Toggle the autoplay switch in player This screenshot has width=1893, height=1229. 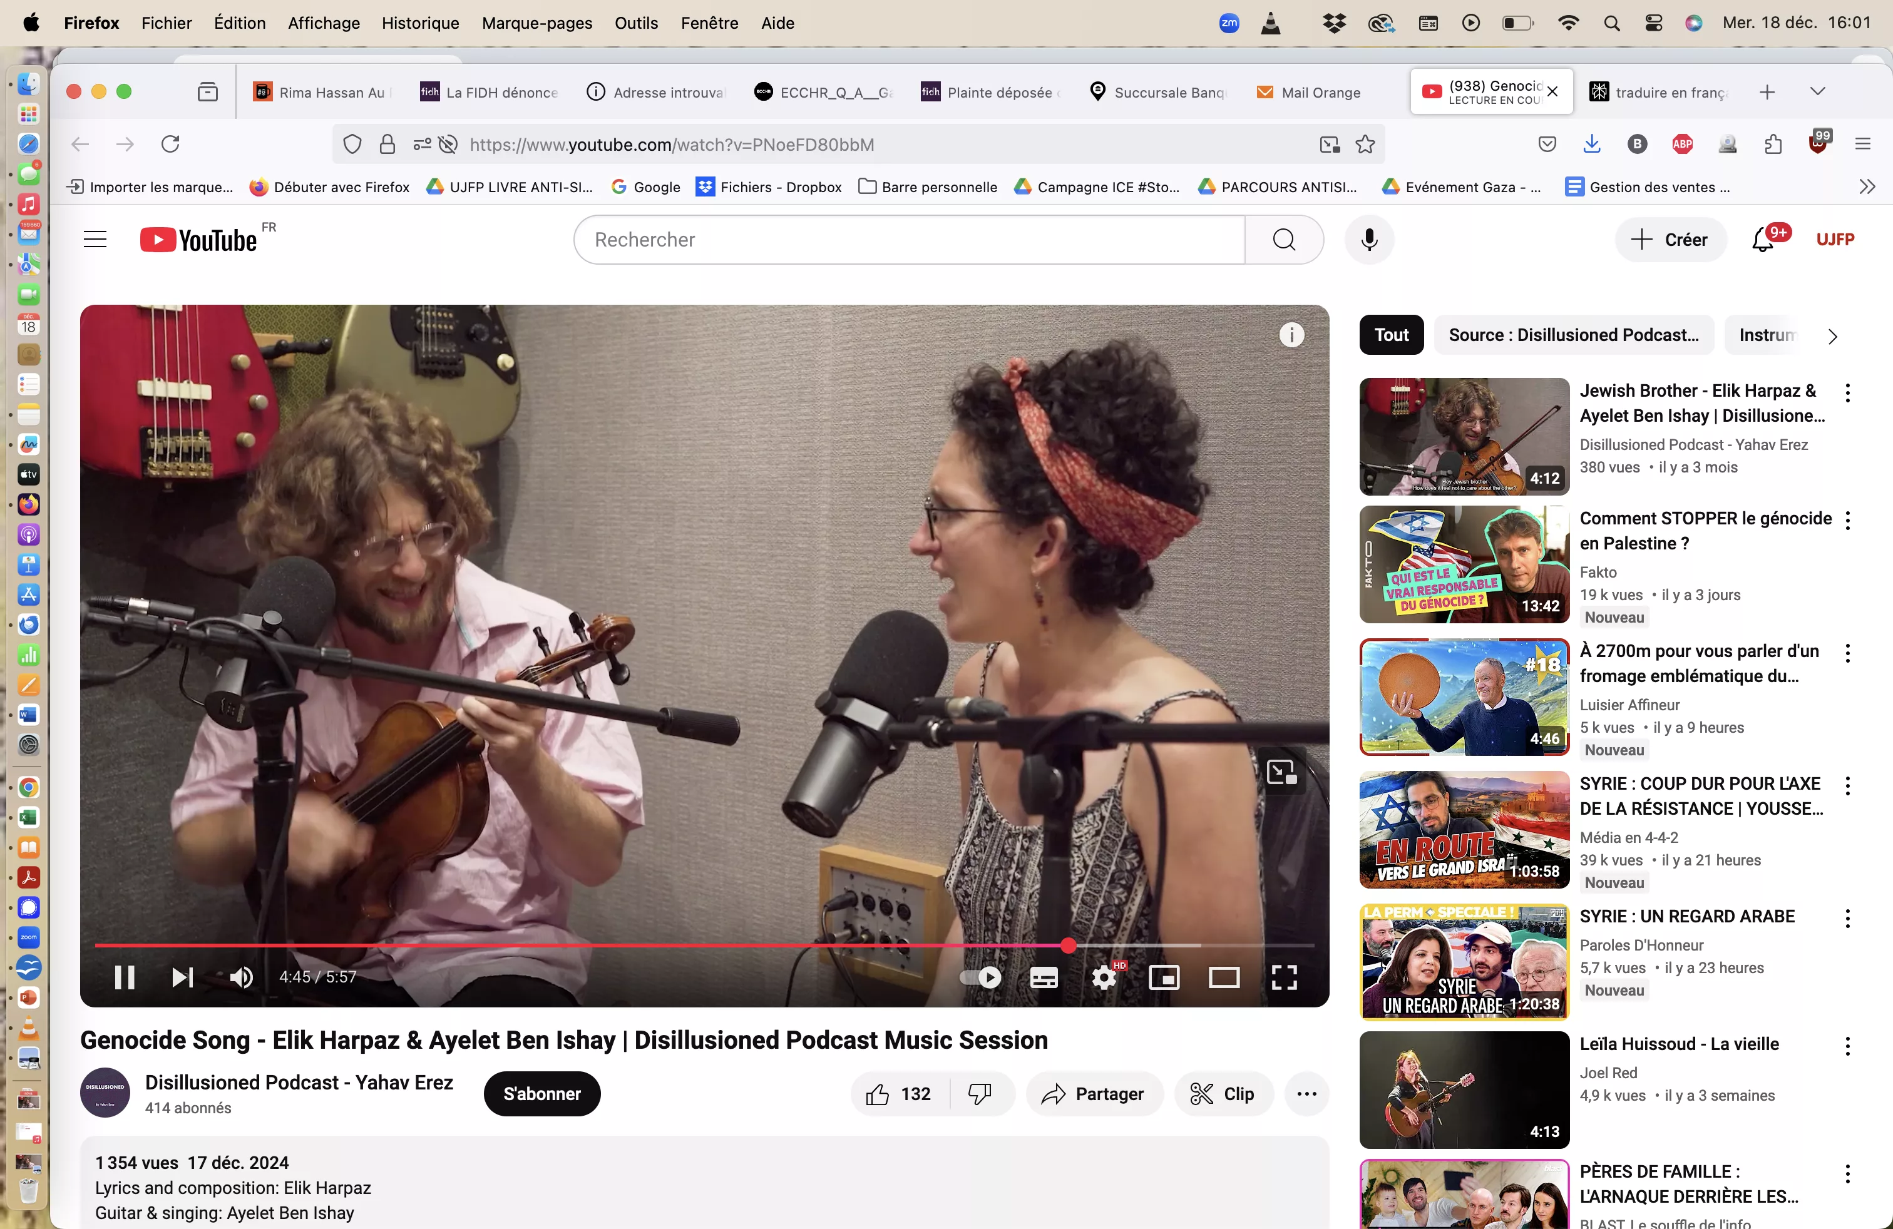pos(980,977)
